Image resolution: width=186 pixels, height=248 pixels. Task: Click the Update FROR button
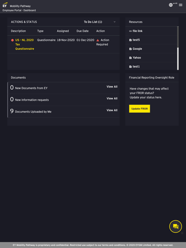139,108
